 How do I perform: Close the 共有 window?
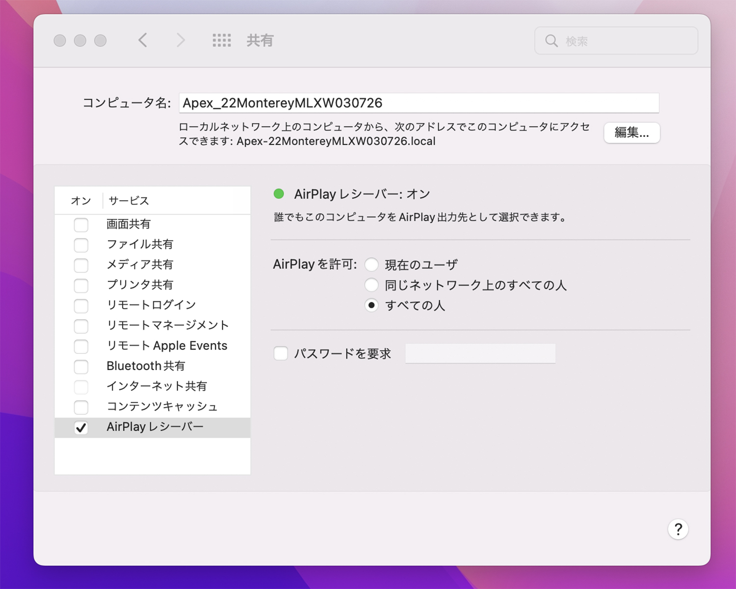(60, 41)
